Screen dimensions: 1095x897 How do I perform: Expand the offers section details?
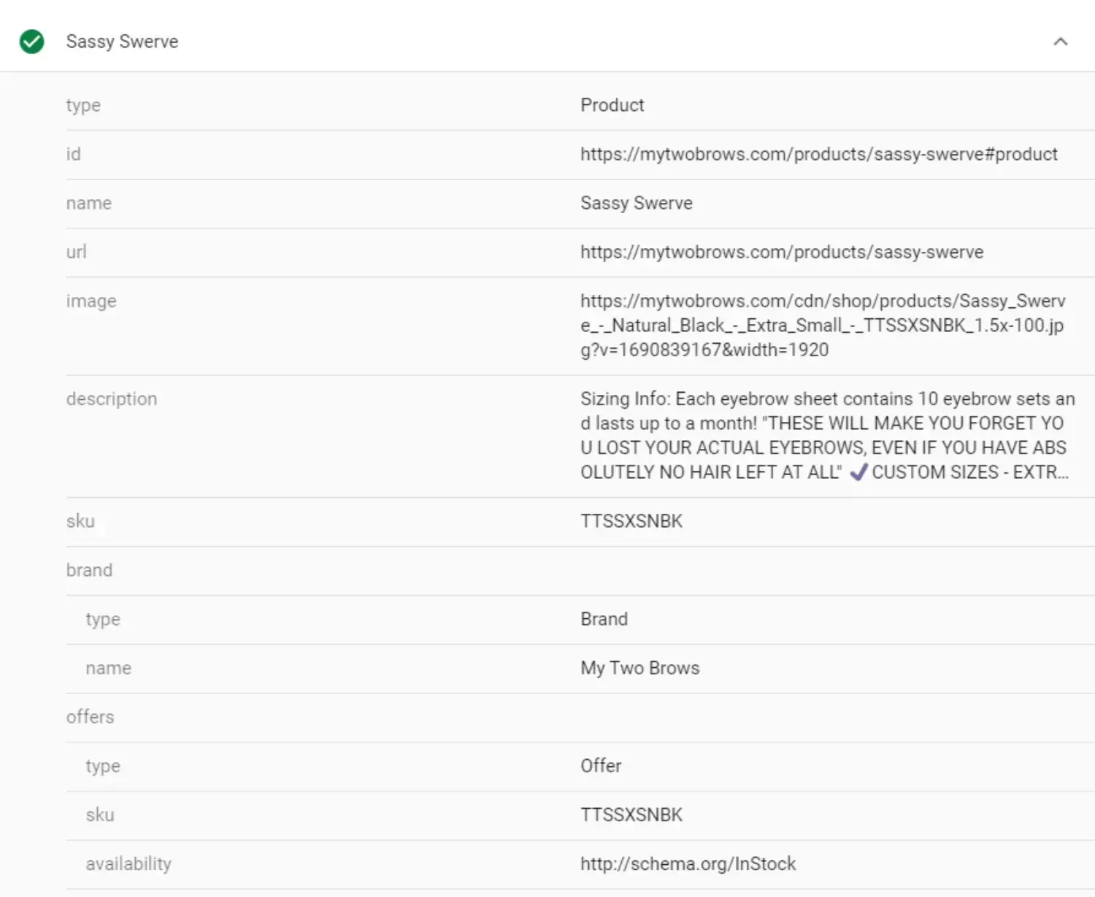click(x=90, y=717)
